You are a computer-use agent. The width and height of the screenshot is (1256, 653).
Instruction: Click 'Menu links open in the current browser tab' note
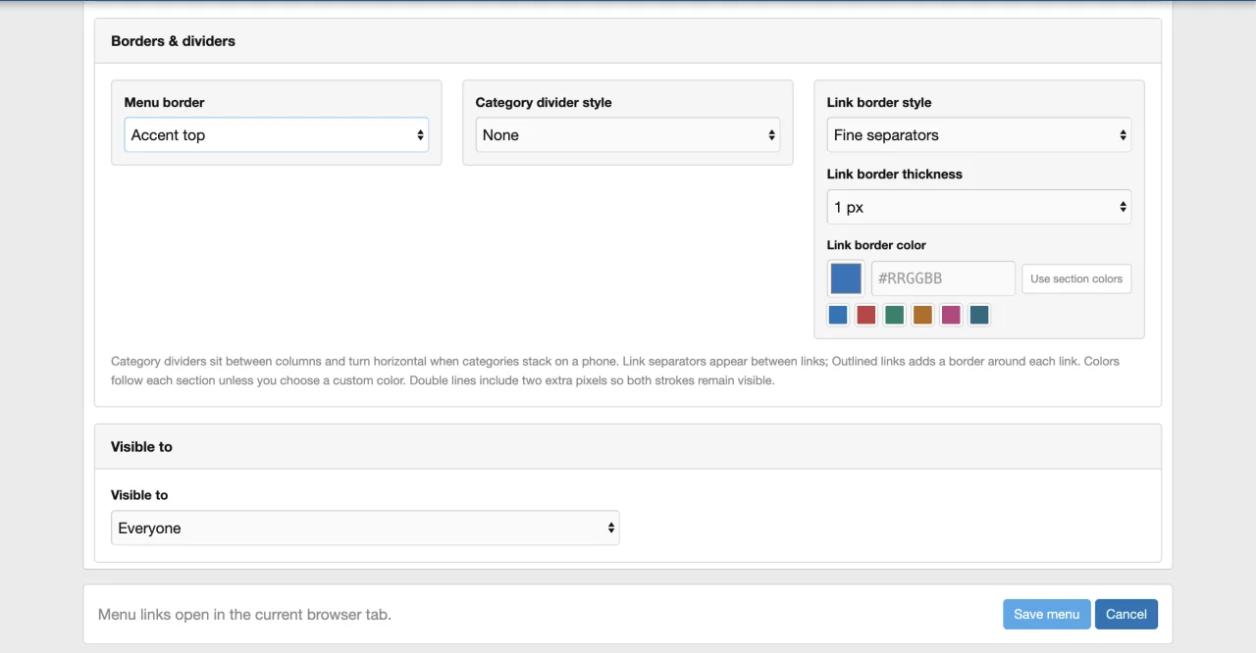[244, 615]
